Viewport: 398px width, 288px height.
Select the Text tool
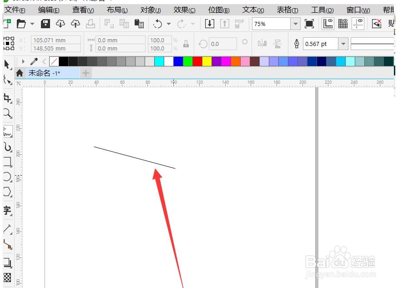coord(7,210)
